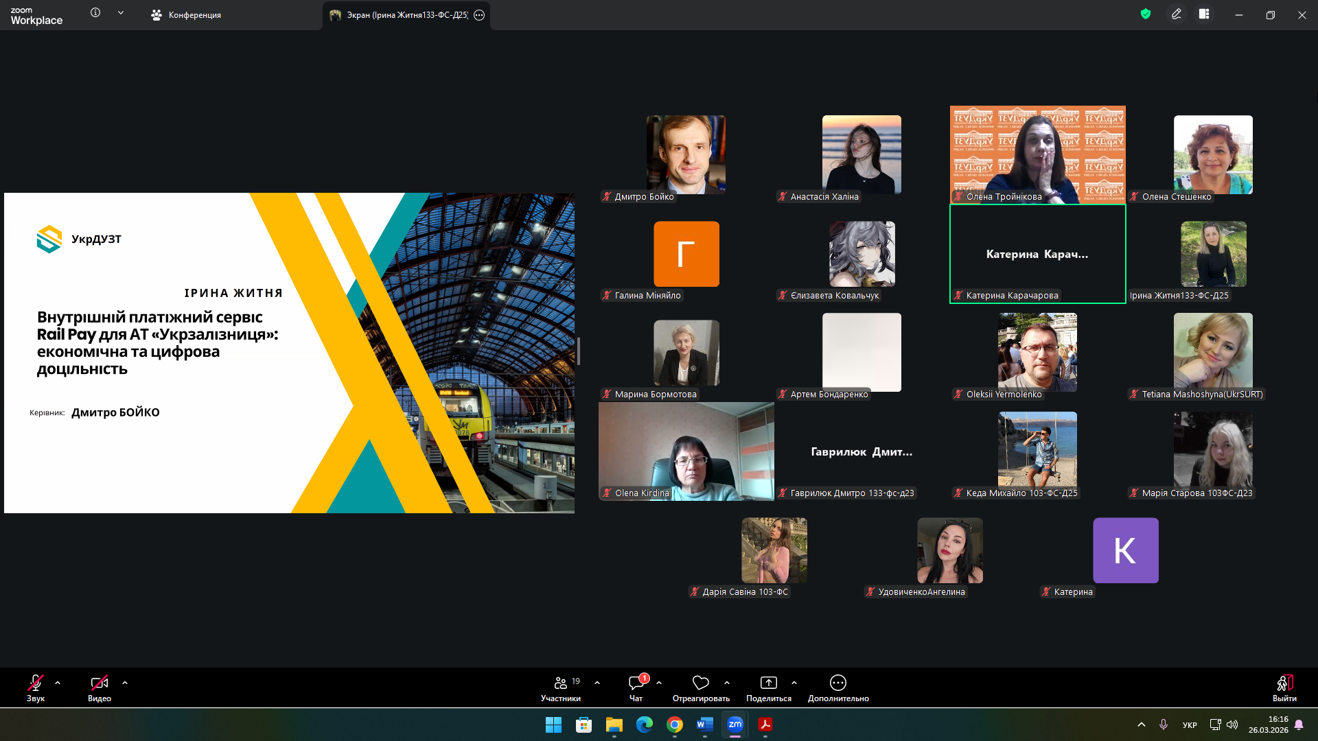1318x741 pixels.
Task: Expand audio options arrow next to Звук
Action: [58, 683]
